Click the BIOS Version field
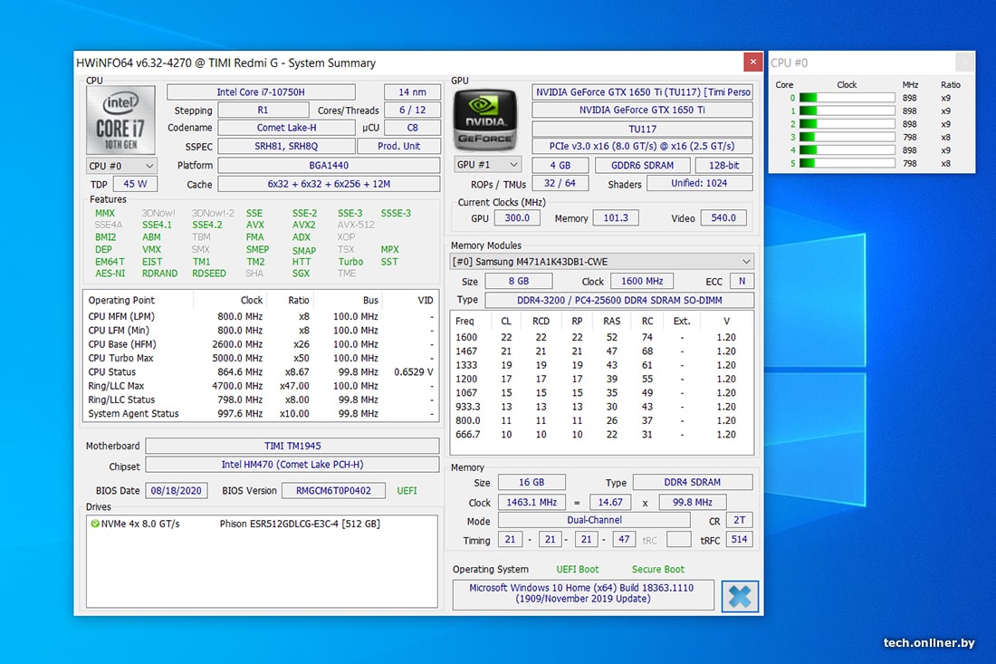The height and width of the screenshot is (664, 996). pos(332,491)
